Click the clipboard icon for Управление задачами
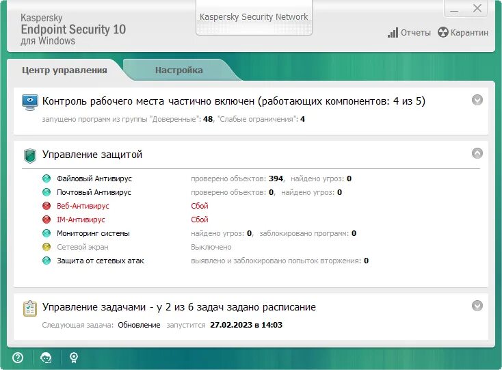 click(x=30, y=308)
